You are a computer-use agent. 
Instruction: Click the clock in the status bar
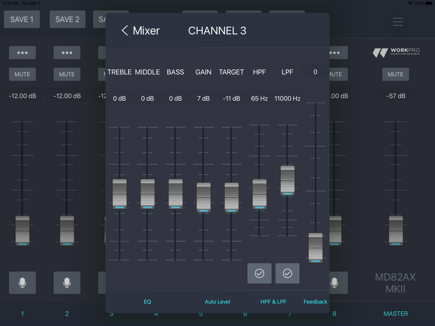pyautogui.click(x=10, y=3)
